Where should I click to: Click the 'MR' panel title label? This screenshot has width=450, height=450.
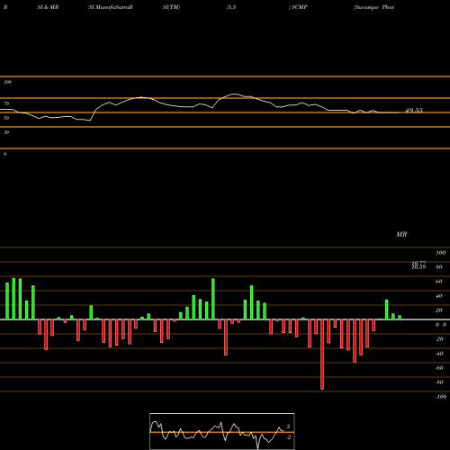pos(401,234)
